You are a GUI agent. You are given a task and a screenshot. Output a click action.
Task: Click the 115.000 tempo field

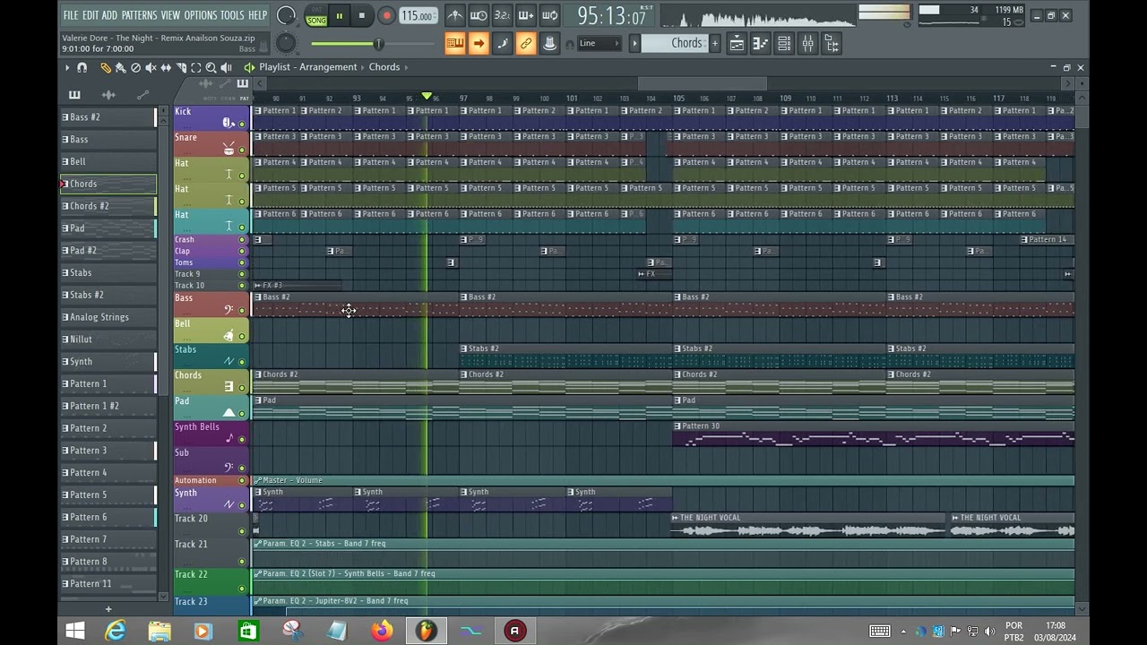pos(418,15)
